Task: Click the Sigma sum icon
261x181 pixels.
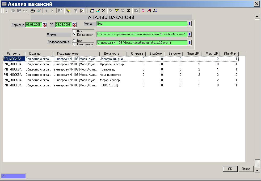Action: [128, 11]
